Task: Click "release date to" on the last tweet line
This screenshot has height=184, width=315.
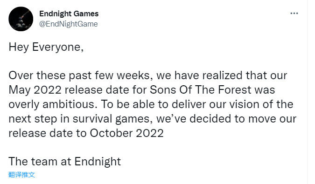Action: pyautogui.click(x=48, y=133)
